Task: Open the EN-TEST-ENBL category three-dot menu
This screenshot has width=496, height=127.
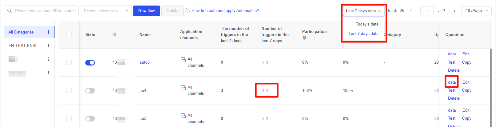Action: pos(48,46)
